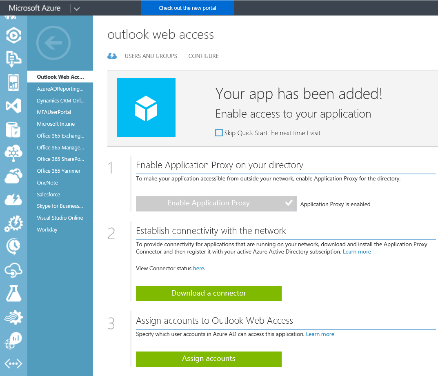
Task: Click 'Enable Application Proxy on your directory' heading
Action: click(x=220, y=165)
